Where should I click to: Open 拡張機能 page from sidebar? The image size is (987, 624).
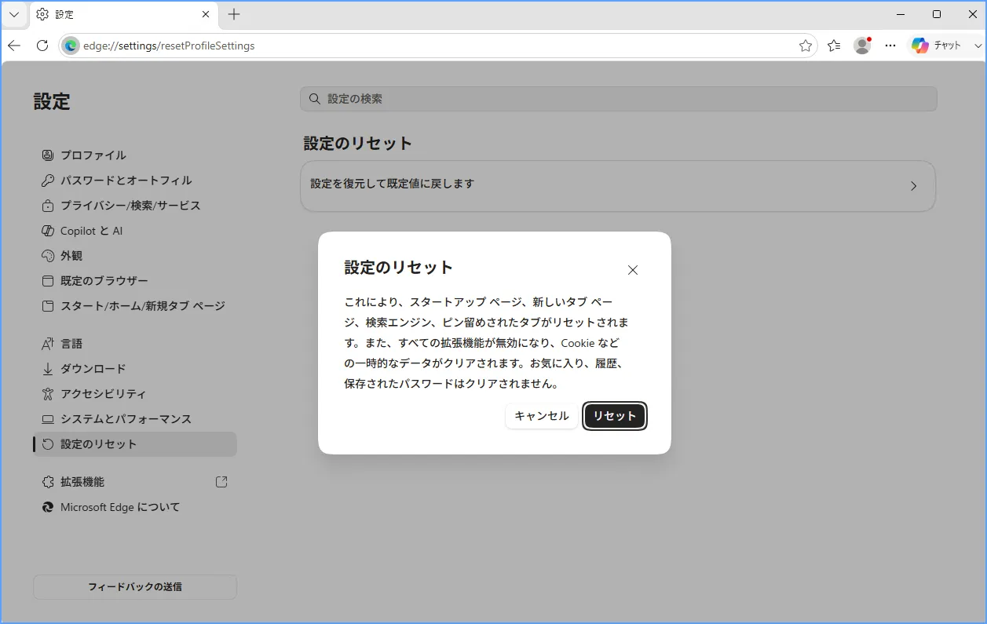click(x=135, y=482)
